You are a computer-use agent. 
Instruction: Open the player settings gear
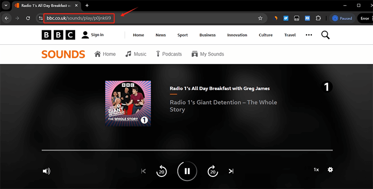tap(330, 169)
